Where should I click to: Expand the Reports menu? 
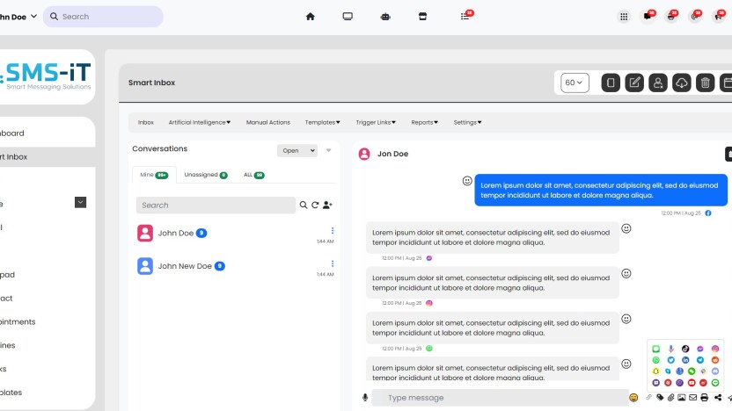pos(424,123)
